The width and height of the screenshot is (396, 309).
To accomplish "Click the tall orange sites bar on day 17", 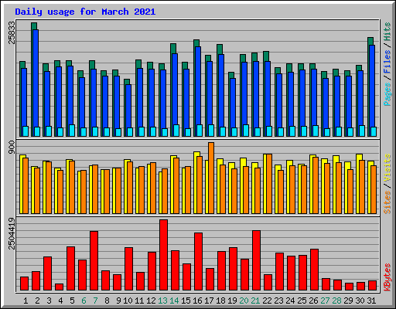I will [x=211, y=178].
